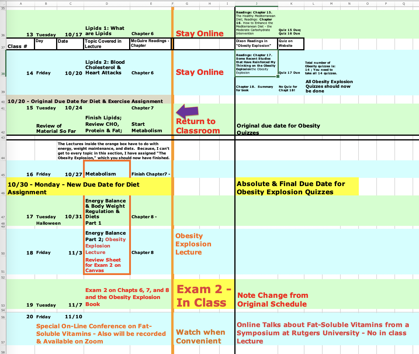Screen dimensions: 419x354
Task: Click the purple left-pointing arrow shape
Action: click(188, 111)
